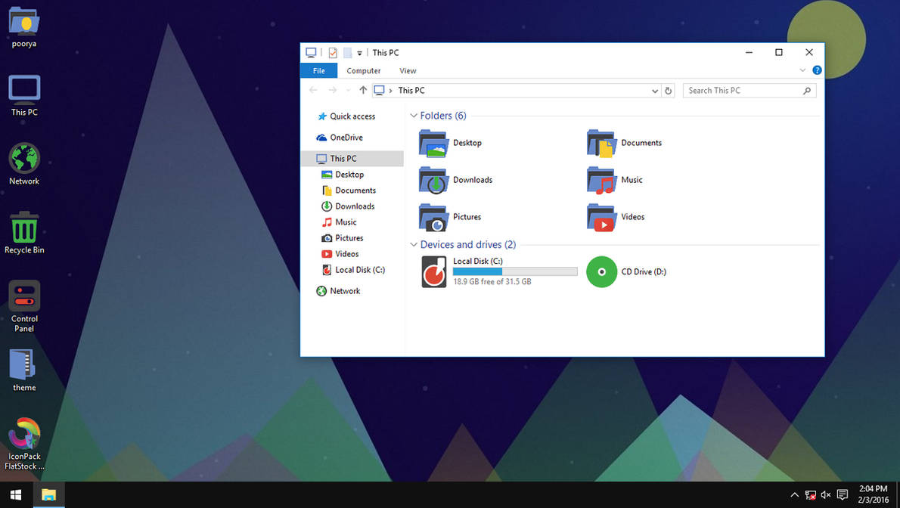Open Control Panel desktop icon
This screenshot has height=508, width=900.
click(x=24, y=296)
